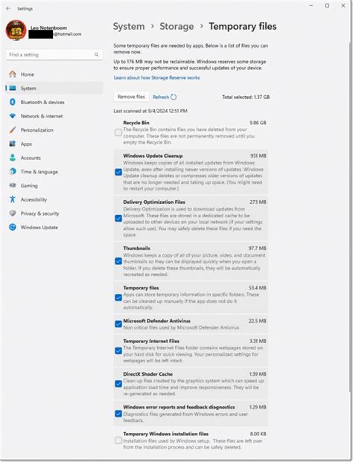
Task: Click Windows error reports and feedback diagnostics heading
Action: tap(179, 407)
